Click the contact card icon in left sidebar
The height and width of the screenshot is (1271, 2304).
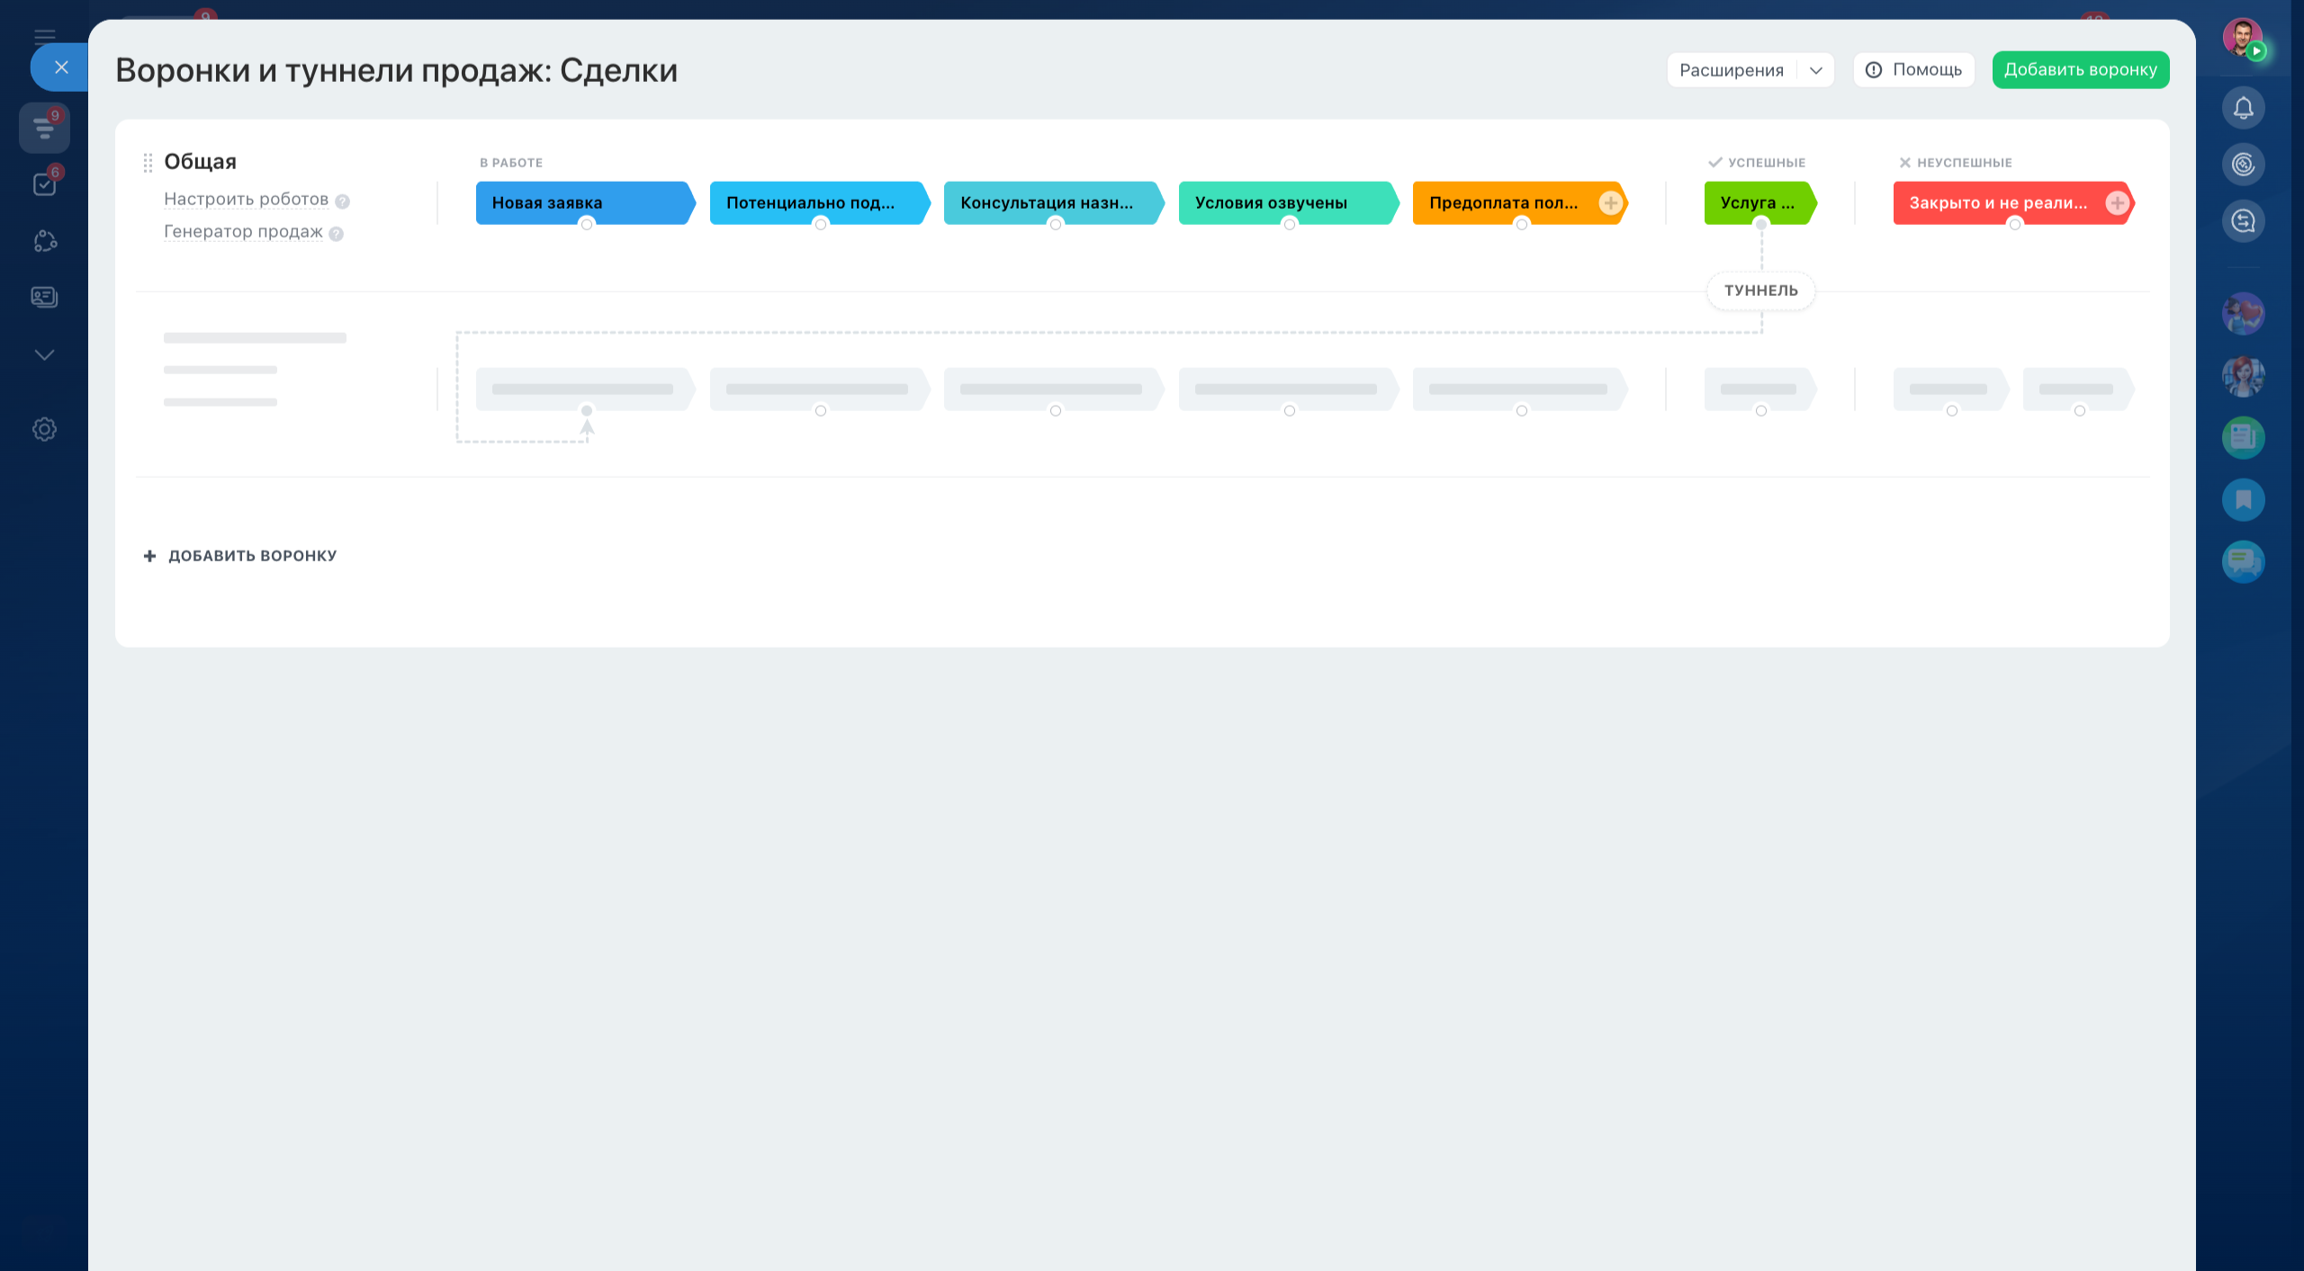(44, 297)
